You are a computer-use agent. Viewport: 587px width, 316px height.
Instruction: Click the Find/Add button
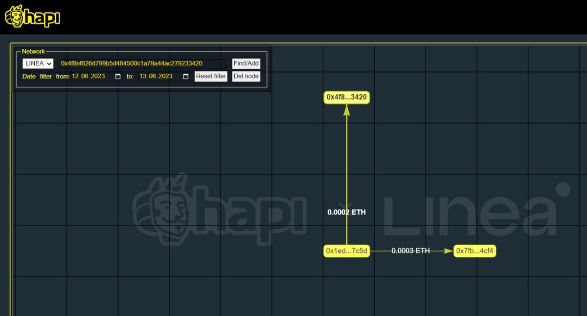(x=246, y=63)
